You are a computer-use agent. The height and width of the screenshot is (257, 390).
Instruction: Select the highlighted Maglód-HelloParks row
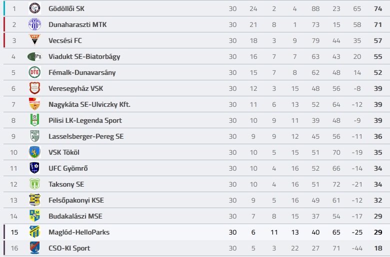[196, 232]
